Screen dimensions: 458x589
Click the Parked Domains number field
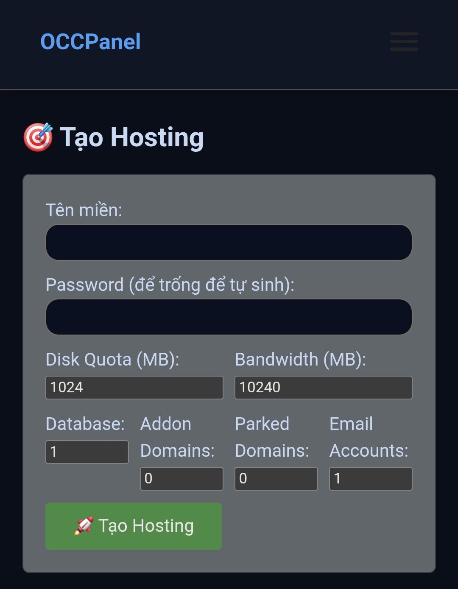[276, 478]
